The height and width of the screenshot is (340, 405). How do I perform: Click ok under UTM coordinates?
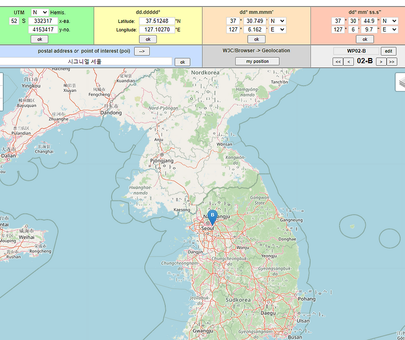tap(39, 39)
